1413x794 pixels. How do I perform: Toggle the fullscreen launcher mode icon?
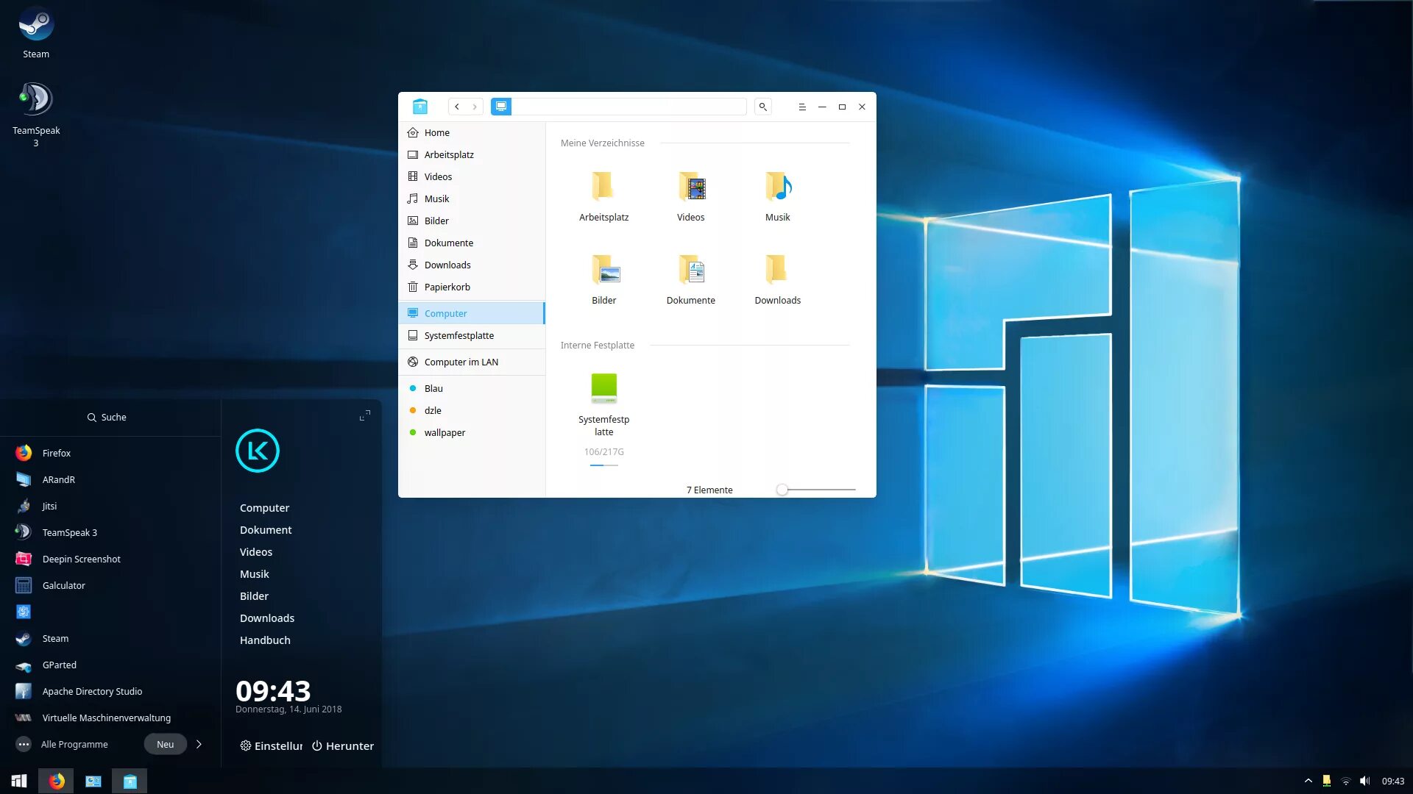364,416
